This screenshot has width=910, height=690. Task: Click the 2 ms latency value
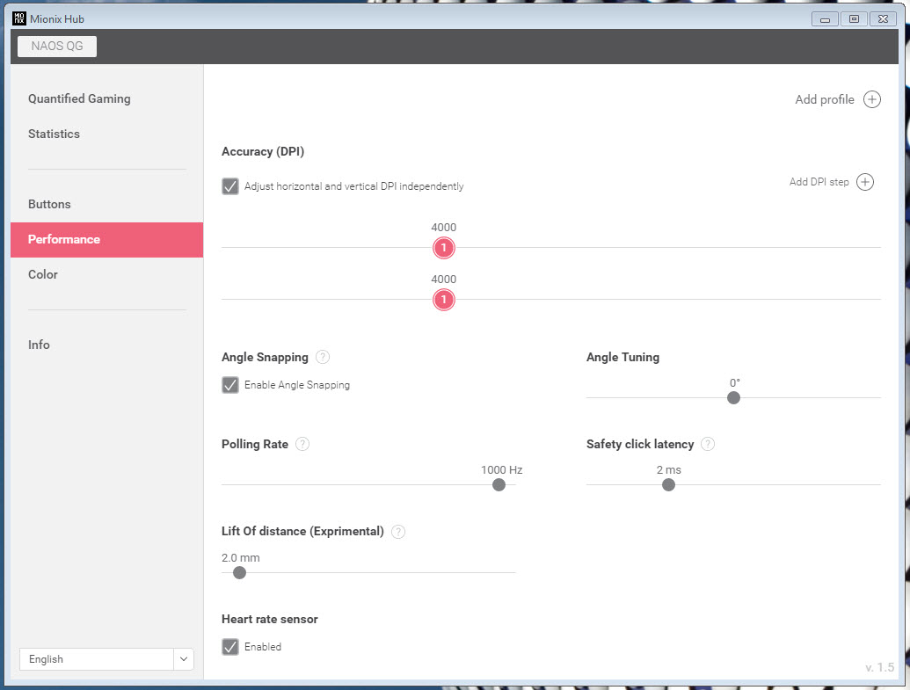[668, 470]
